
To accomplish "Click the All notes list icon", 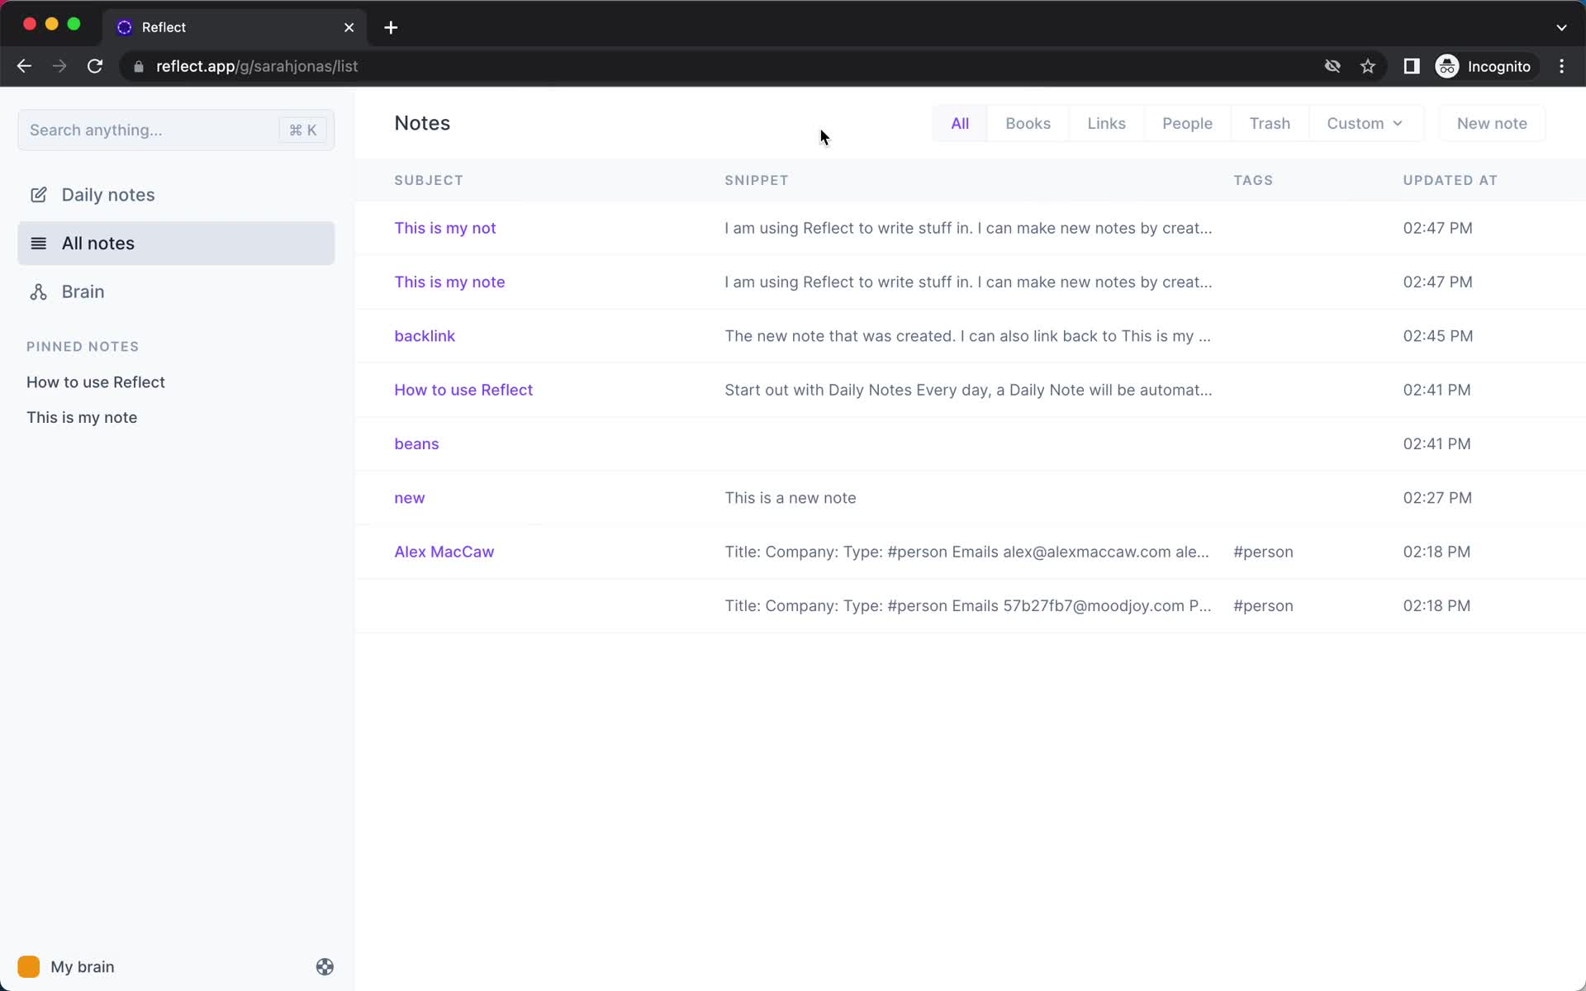I will (x=38, y=242).
